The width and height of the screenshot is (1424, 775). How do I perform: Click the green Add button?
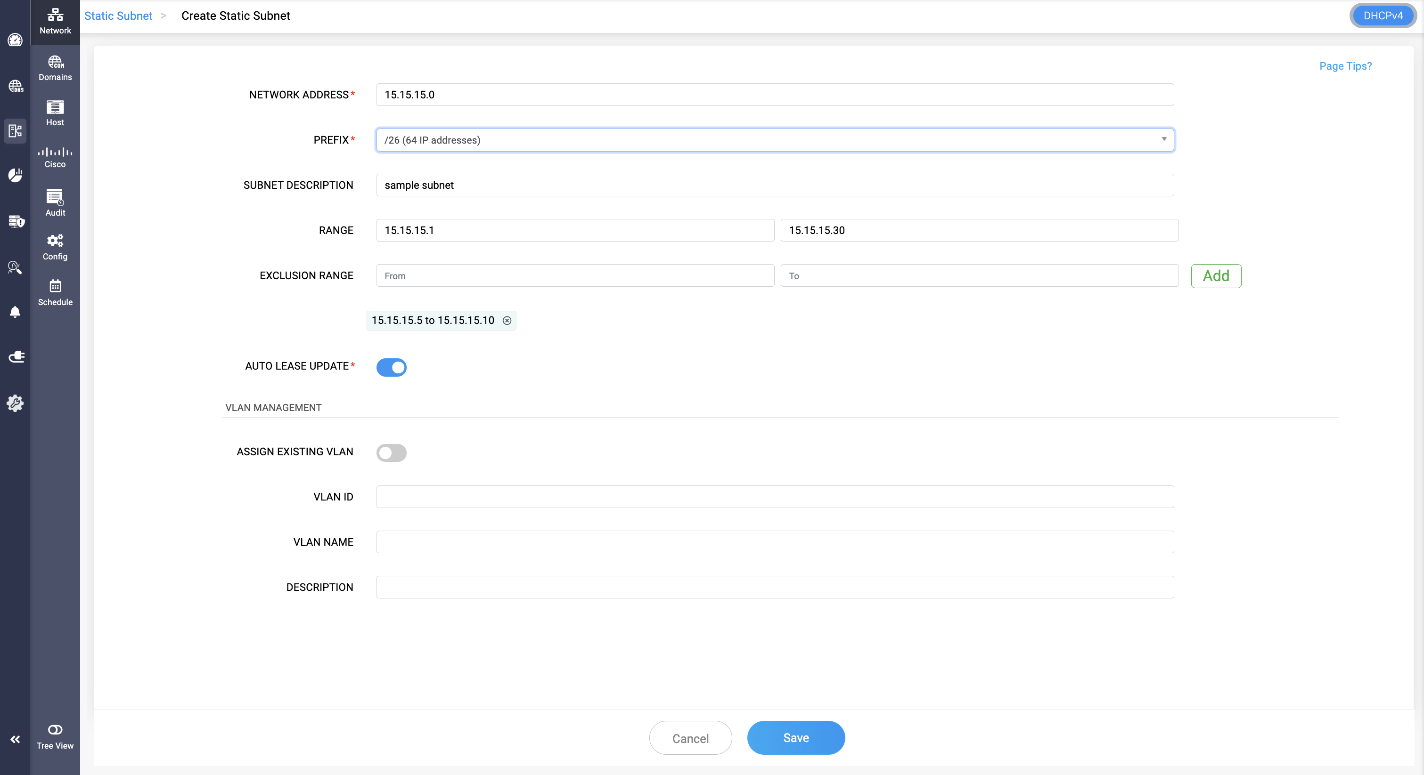(1216, 275)
